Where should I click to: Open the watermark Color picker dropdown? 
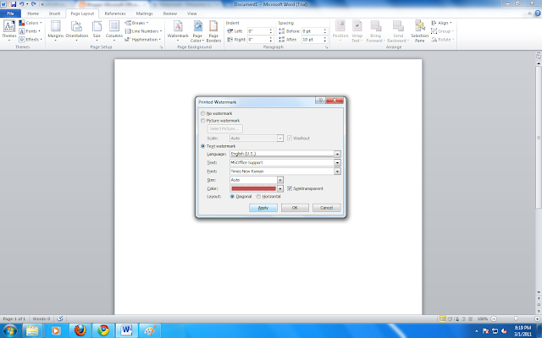tap(280, 188)
